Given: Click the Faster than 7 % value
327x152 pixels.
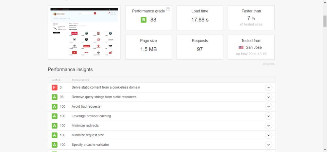Looking at the screenshot, I should click(251, 18).
